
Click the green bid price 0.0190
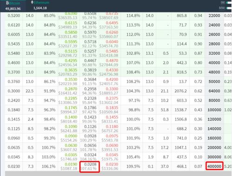[71, 164]
